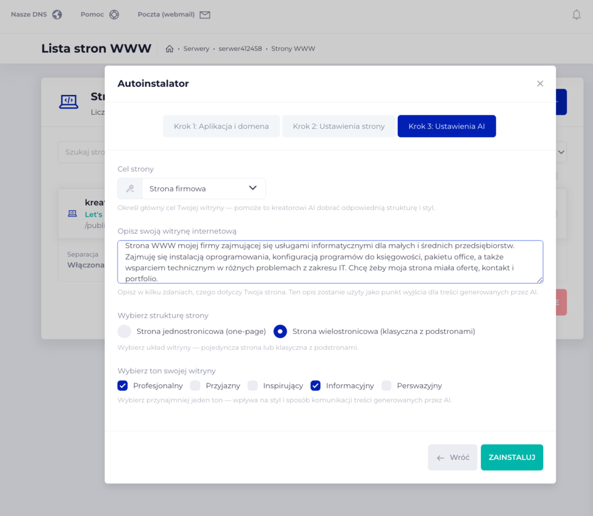Open the Pomoc lifebuoy help icon

114,14
